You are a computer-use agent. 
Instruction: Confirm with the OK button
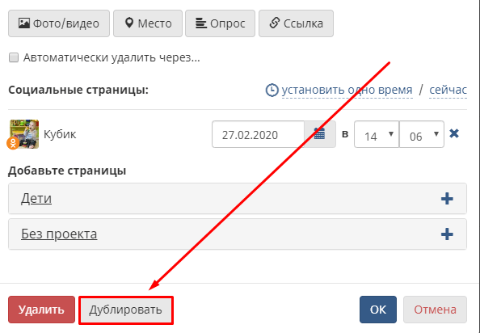pos(378,310)
